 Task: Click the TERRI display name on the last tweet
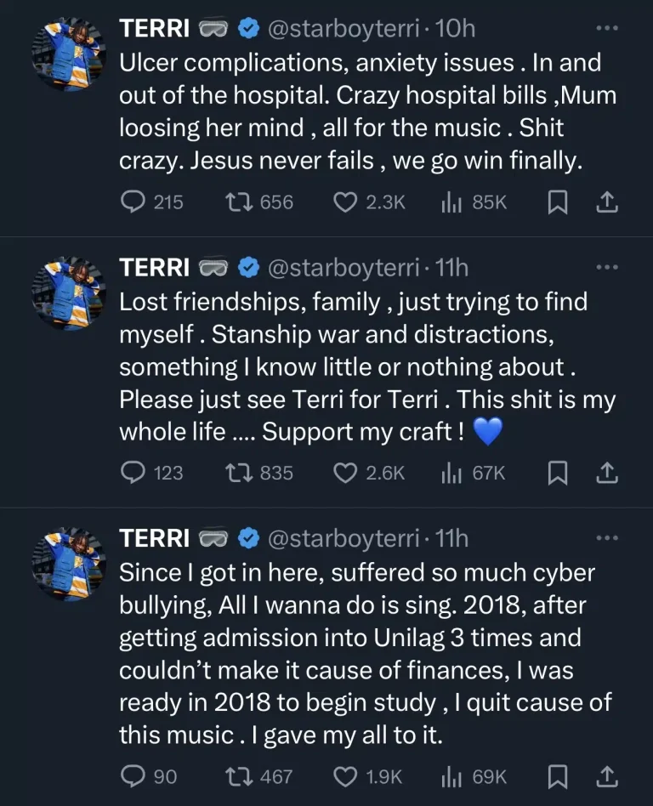coord(153,538)
